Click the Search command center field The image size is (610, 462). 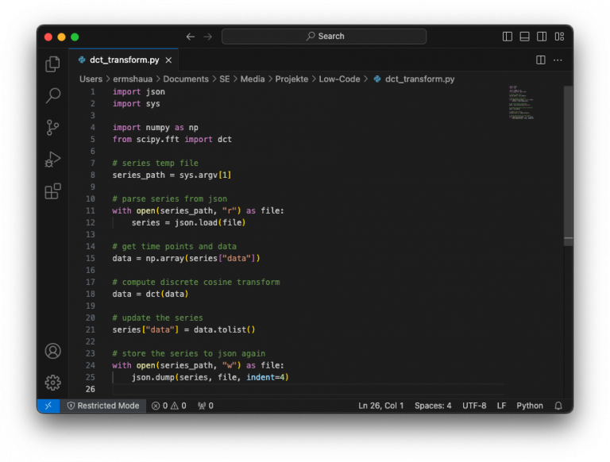[x=324, y=37]
